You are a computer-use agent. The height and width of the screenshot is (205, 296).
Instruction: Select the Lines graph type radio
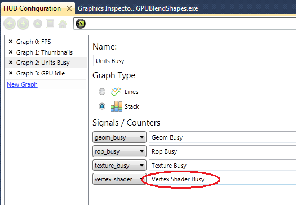click(x=102, y=92)
